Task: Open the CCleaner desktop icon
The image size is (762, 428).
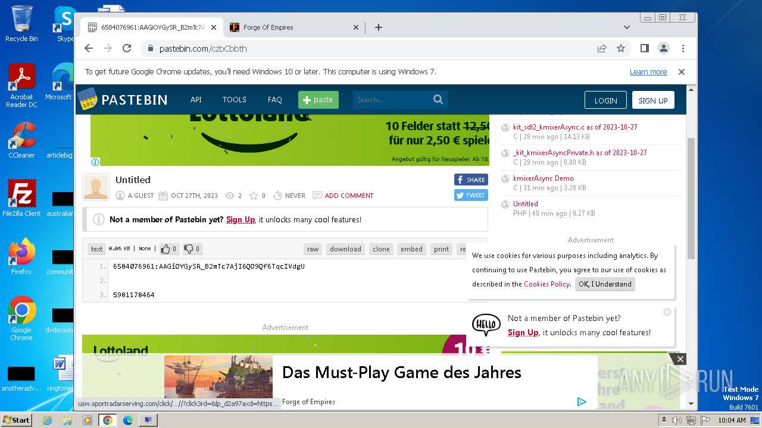Action: [x=21, y=140]
